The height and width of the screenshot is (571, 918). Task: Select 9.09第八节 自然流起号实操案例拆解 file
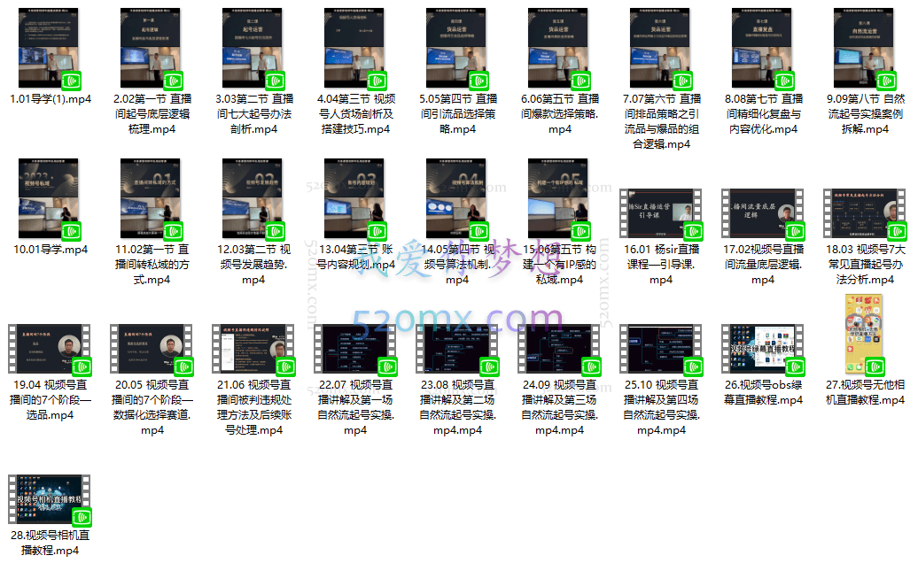point(865,49)
